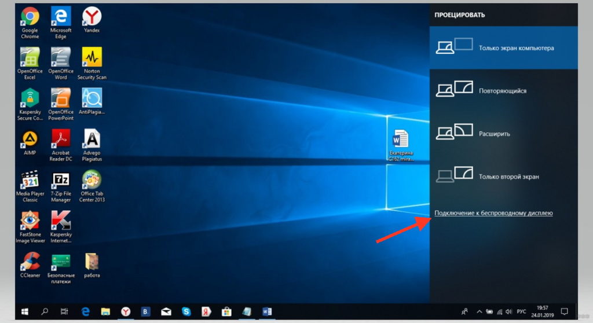Viewport: 593px width, 323px height.
Task: Open the РУС input language switcher
Action: tap(522, 311)
